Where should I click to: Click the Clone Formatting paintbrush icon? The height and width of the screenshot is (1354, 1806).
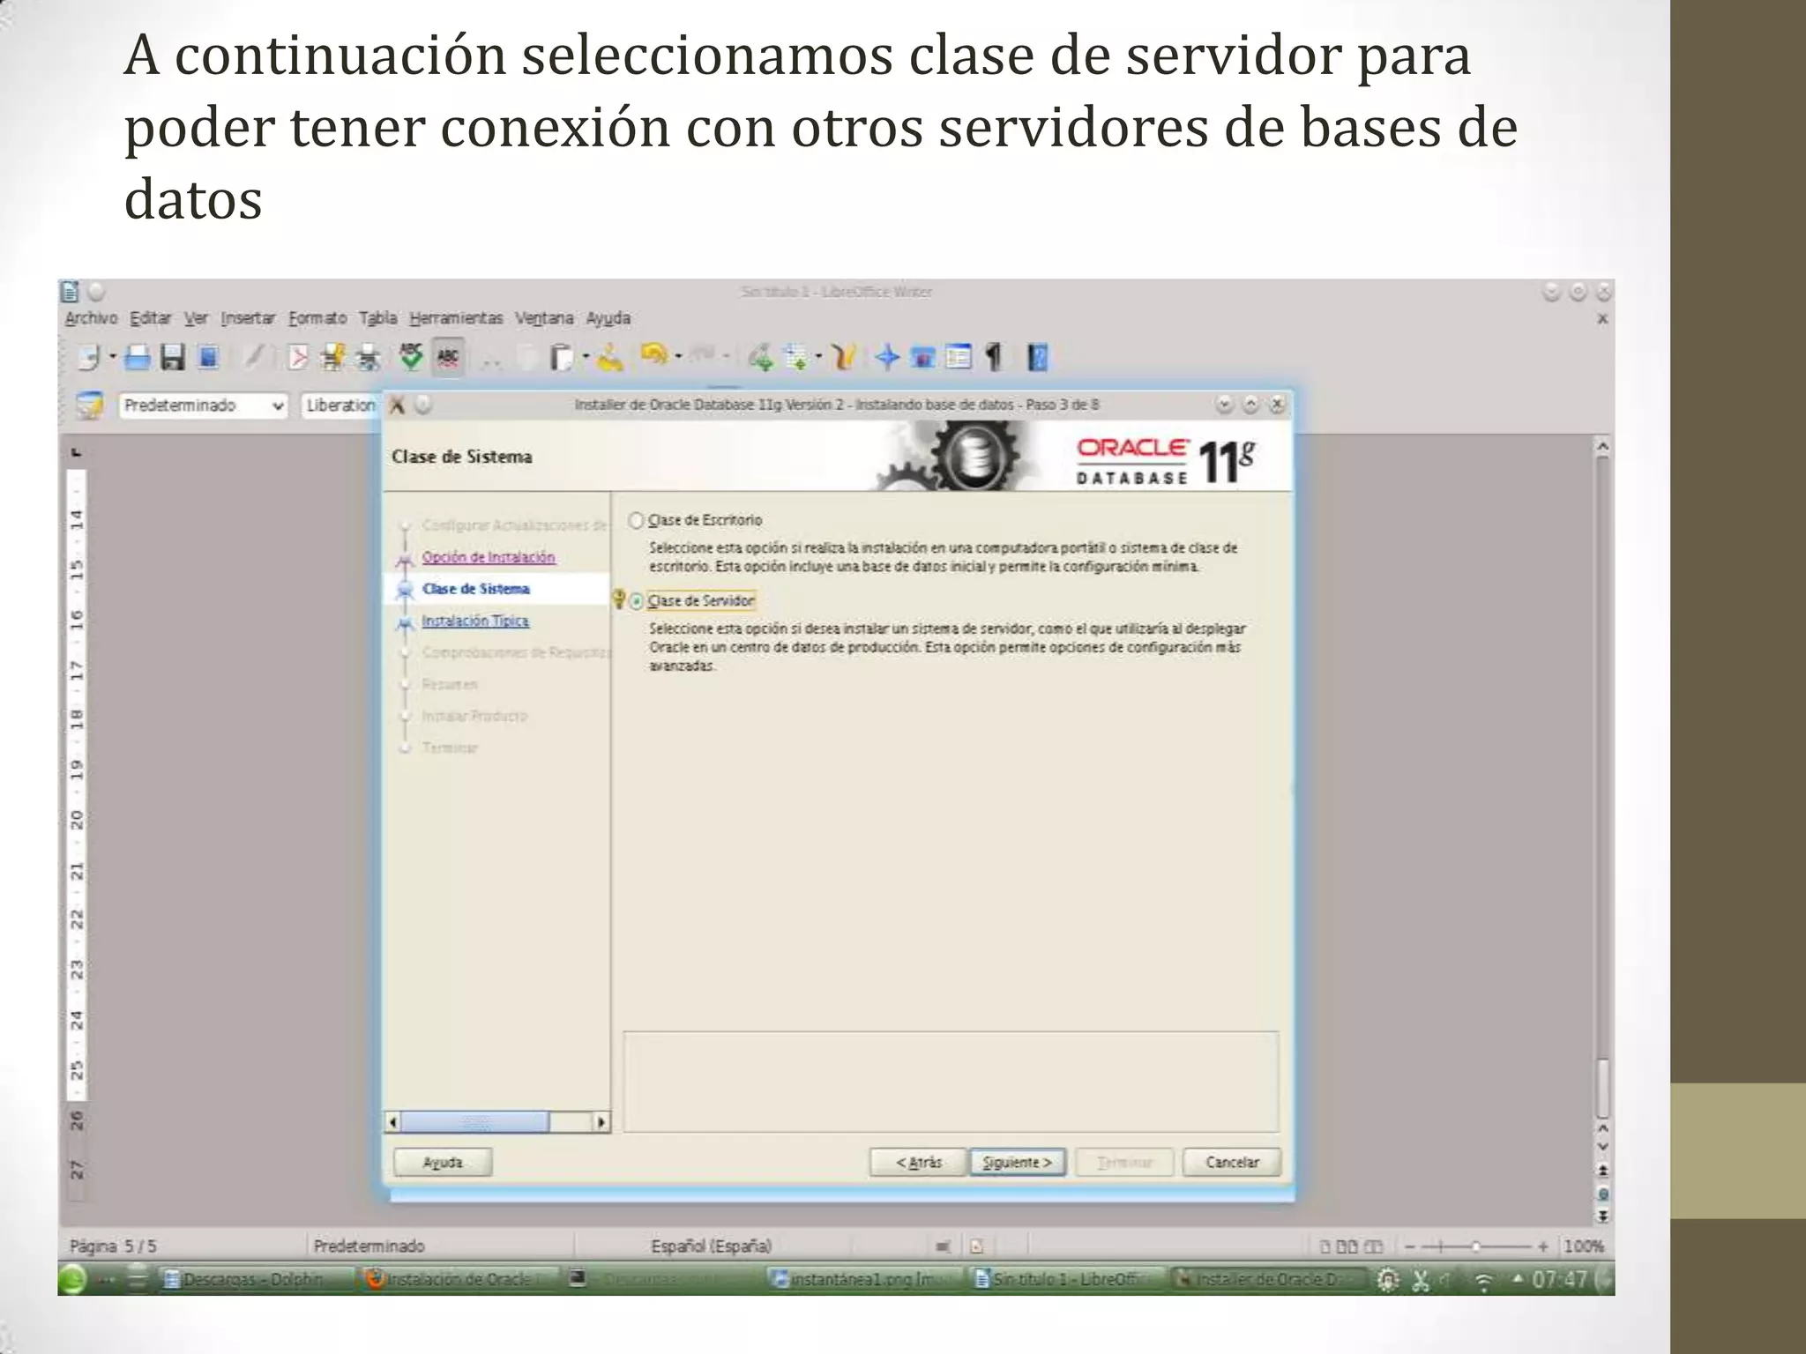609,357
